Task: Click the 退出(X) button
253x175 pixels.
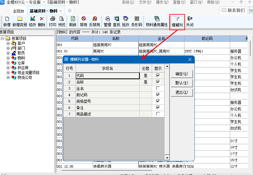Action: click(182, 92)
